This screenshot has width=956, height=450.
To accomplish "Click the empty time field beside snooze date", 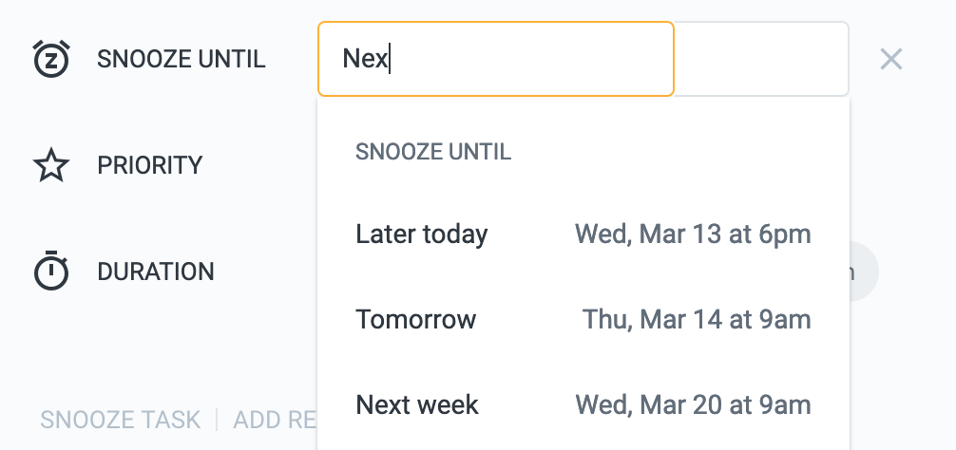I will click(x=761, y=59).
